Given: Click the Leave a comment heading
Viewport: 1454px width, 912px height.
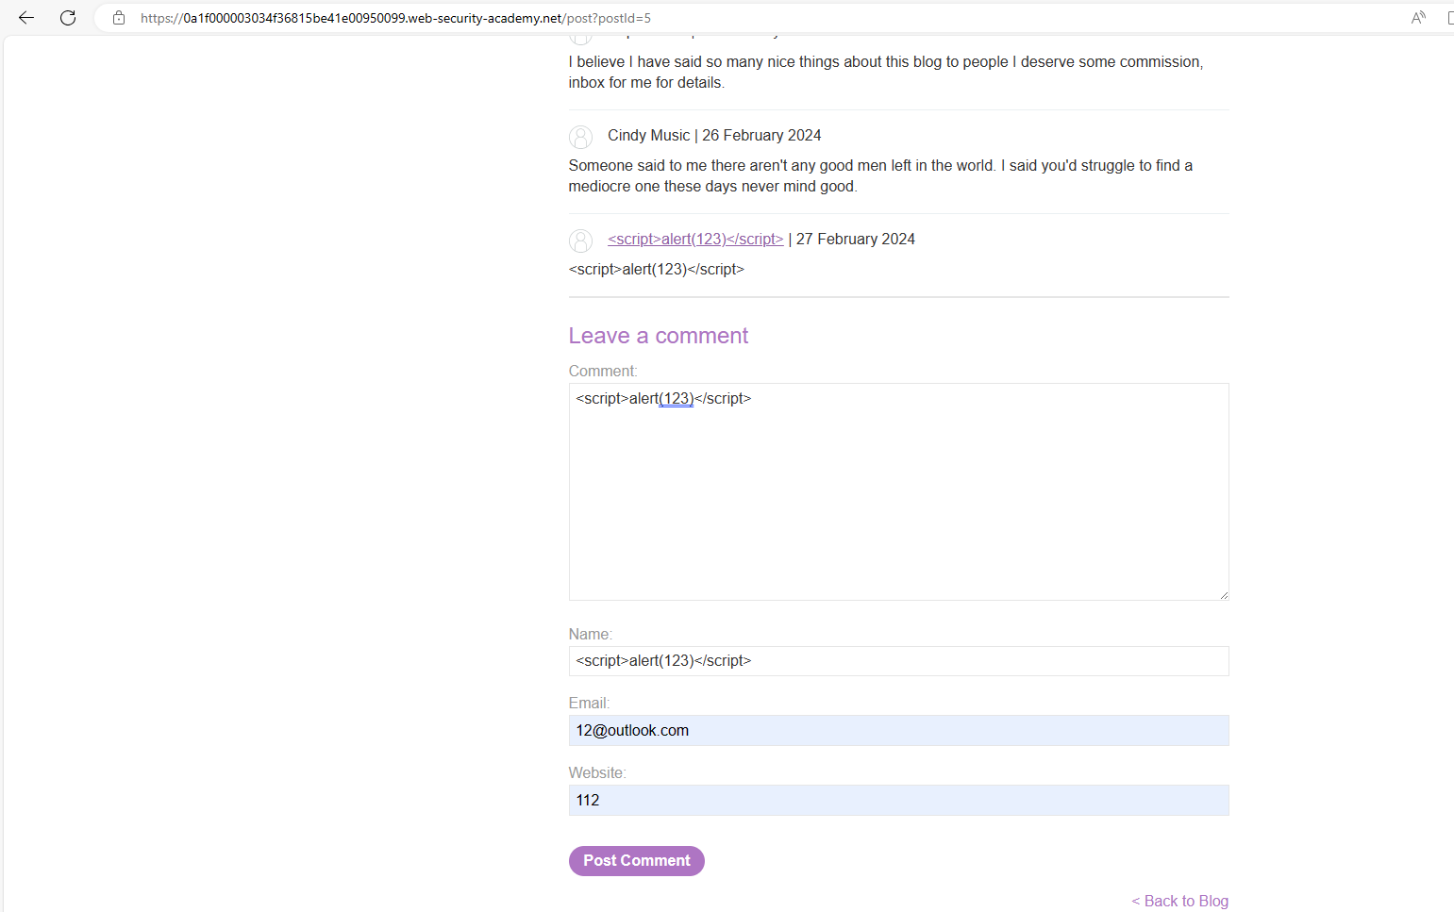Looking at the screenshot, I should 658,336.
